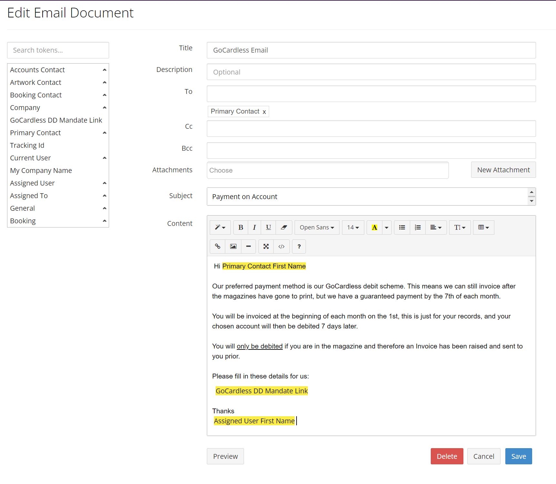Click the underlined 'only be debited' text
Image resolution: width=556 pixels, height=484 pixels.
click(259, 346)
